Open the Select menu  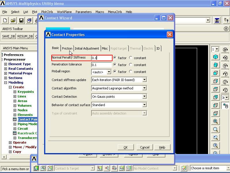[x=15, y=12]
